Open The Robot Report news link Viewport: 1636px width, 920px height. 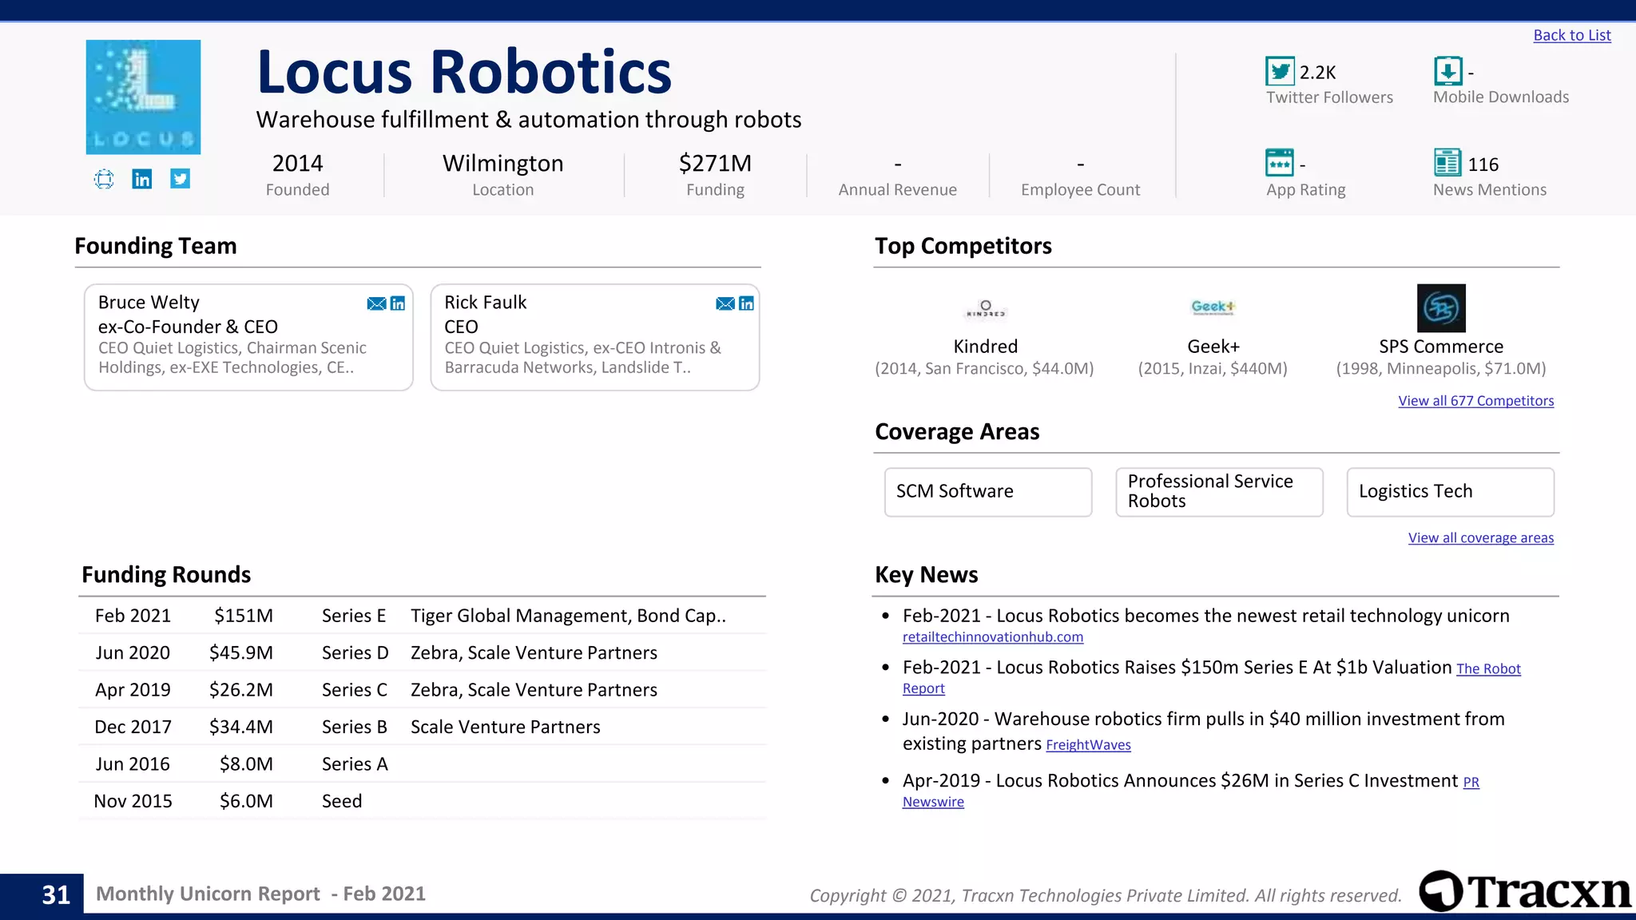1488,669
